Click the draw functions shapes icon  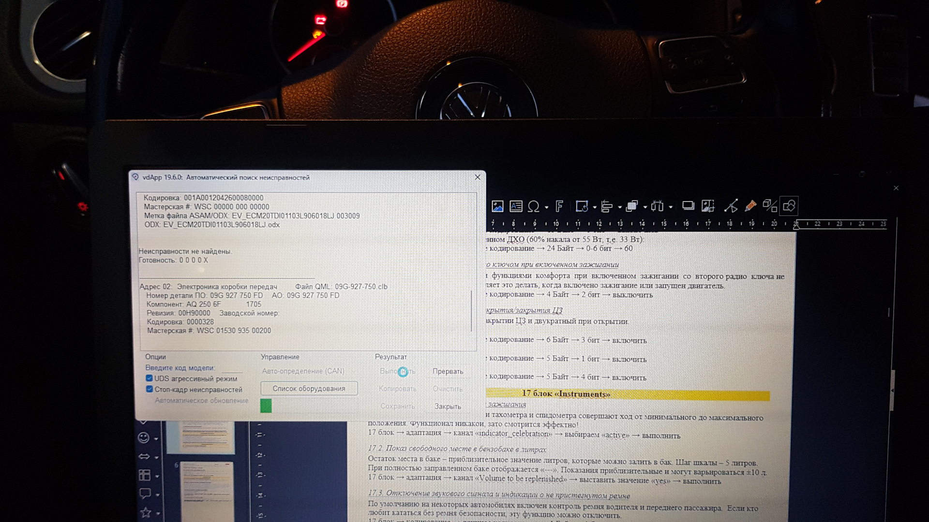pyautogui.click(x=789, y=206)
